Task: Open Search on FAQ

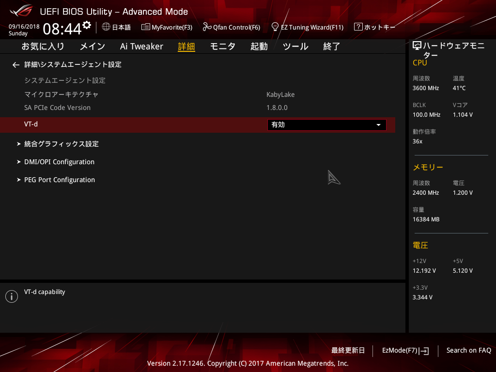Action: (x=468, y=350)
